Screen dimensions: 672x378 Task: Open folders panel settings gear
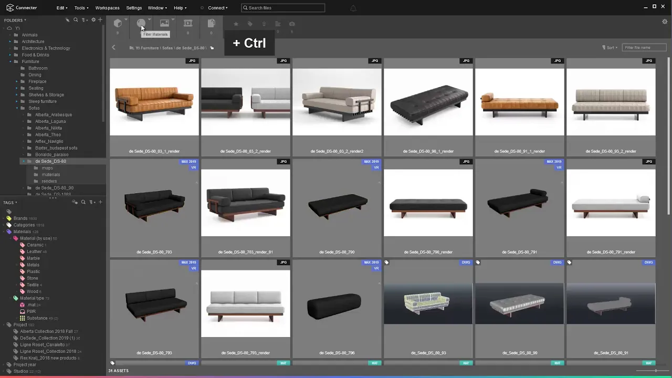pos(93,20)
